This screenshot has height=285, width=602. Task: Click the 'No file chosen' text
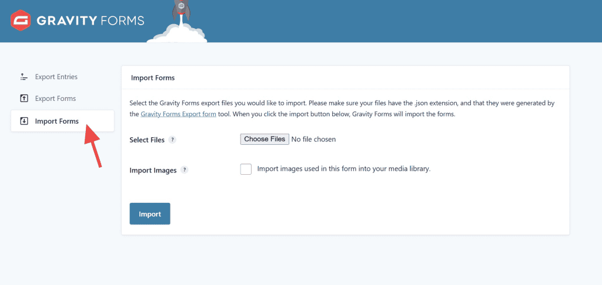point(314,140)
